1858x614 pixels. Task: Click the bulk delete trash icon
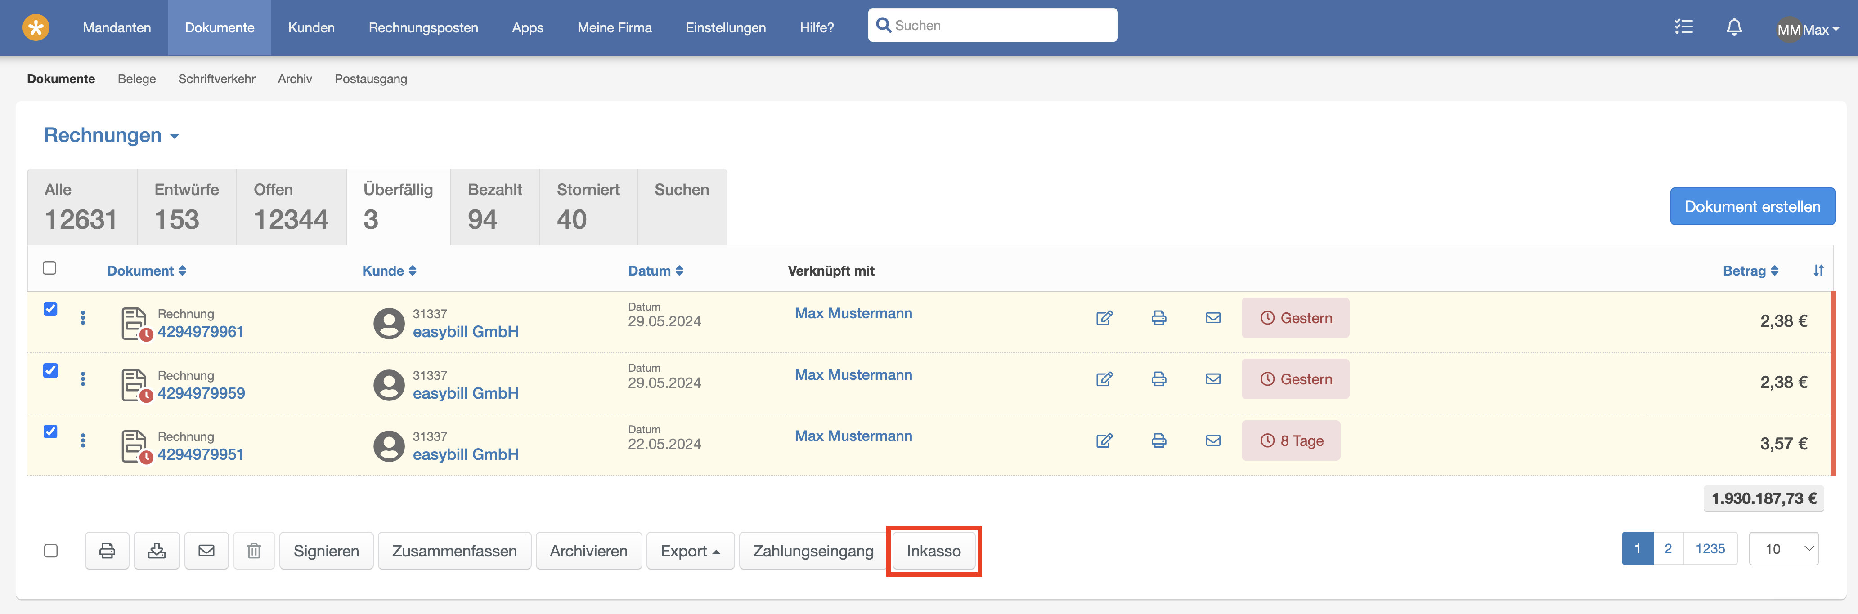[254, 551]
